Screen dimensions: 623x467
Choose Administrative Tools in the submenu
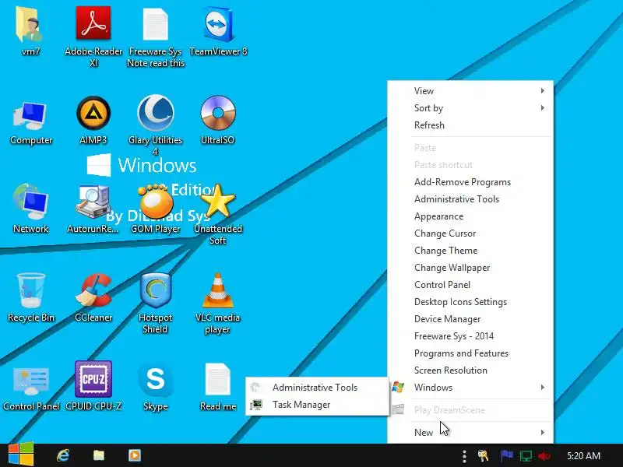click(x=317, y=387)
